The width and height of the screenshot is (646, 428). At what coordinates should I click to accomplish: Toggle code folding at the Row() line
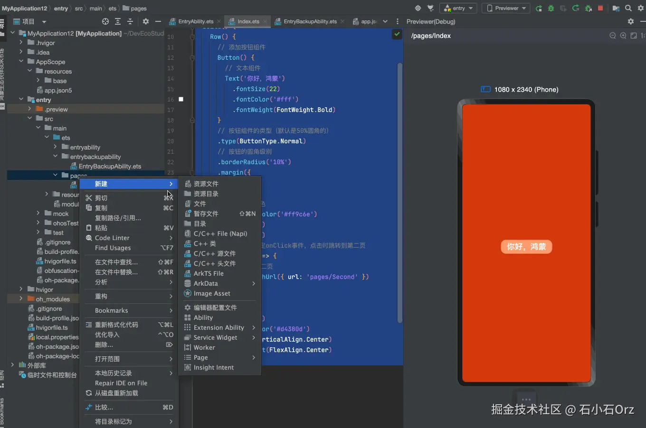(192, 37)
